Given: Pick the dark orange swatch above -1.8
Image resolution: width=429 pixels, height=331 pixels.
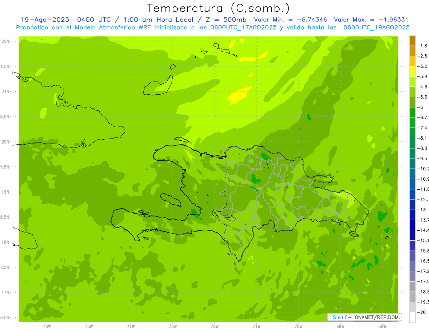Looking at the screenshot, I should pyautogui.click(x=412, y=41).
